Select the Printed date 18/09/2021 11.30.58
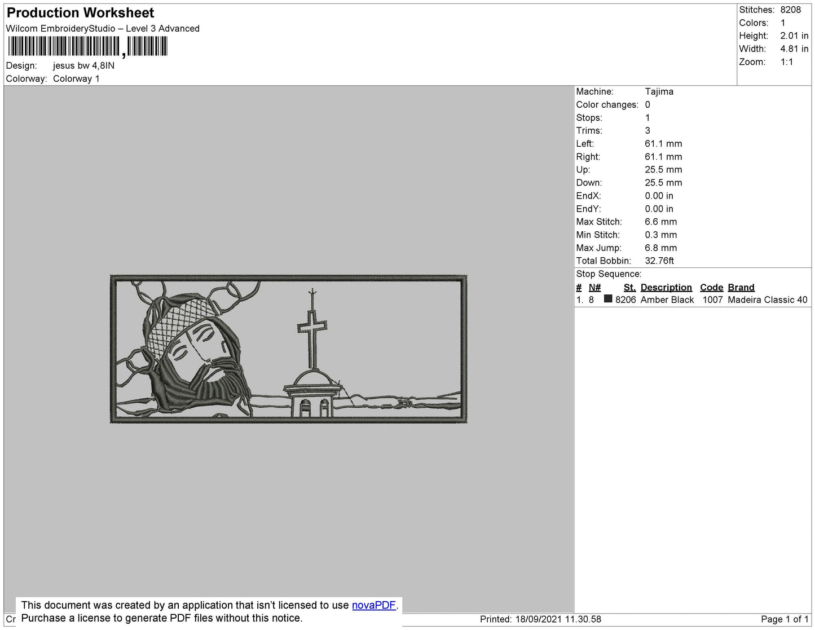The height and width of the screenshot is (630, 815). [x=558, y=619]
